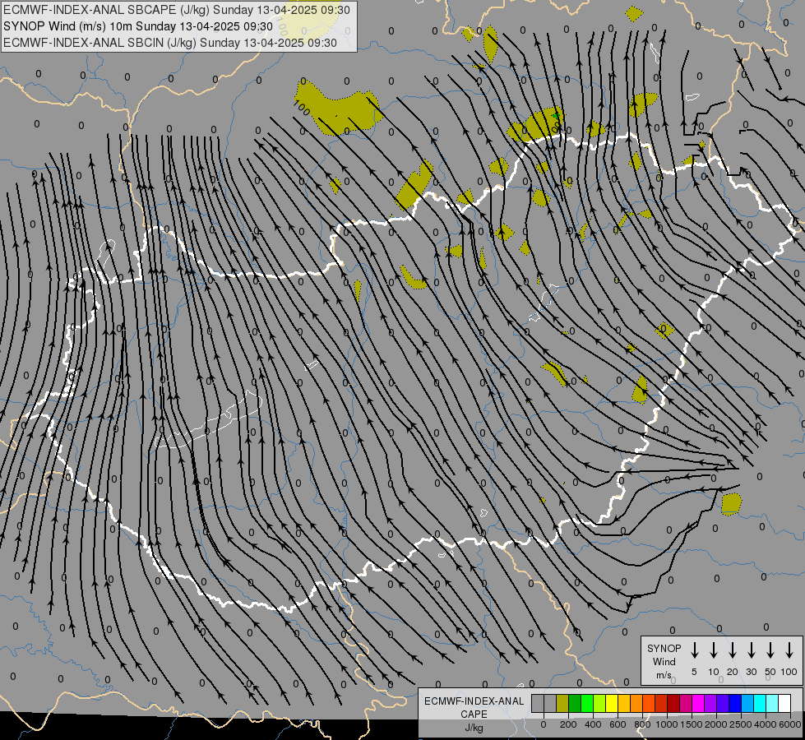Click the '1000' tick label on CAPE scale
This screenshot has width=805, height=740.
tap(667, 724)
